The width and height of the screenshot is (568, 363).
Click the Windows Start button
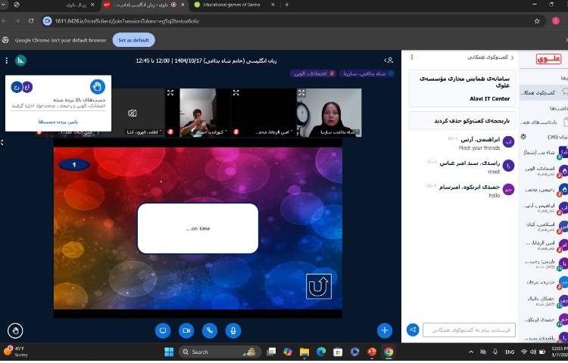pos(168,352)
